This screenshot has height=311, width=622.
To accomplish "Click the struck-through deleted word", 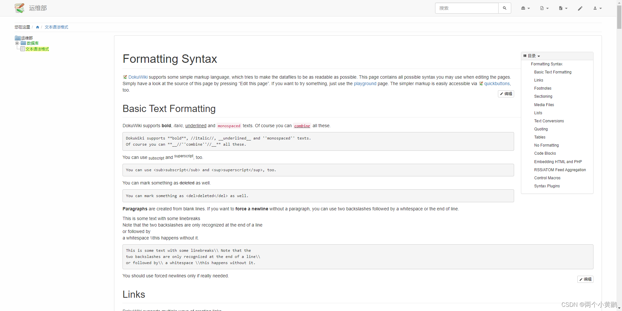I will [x=187, y=183].
